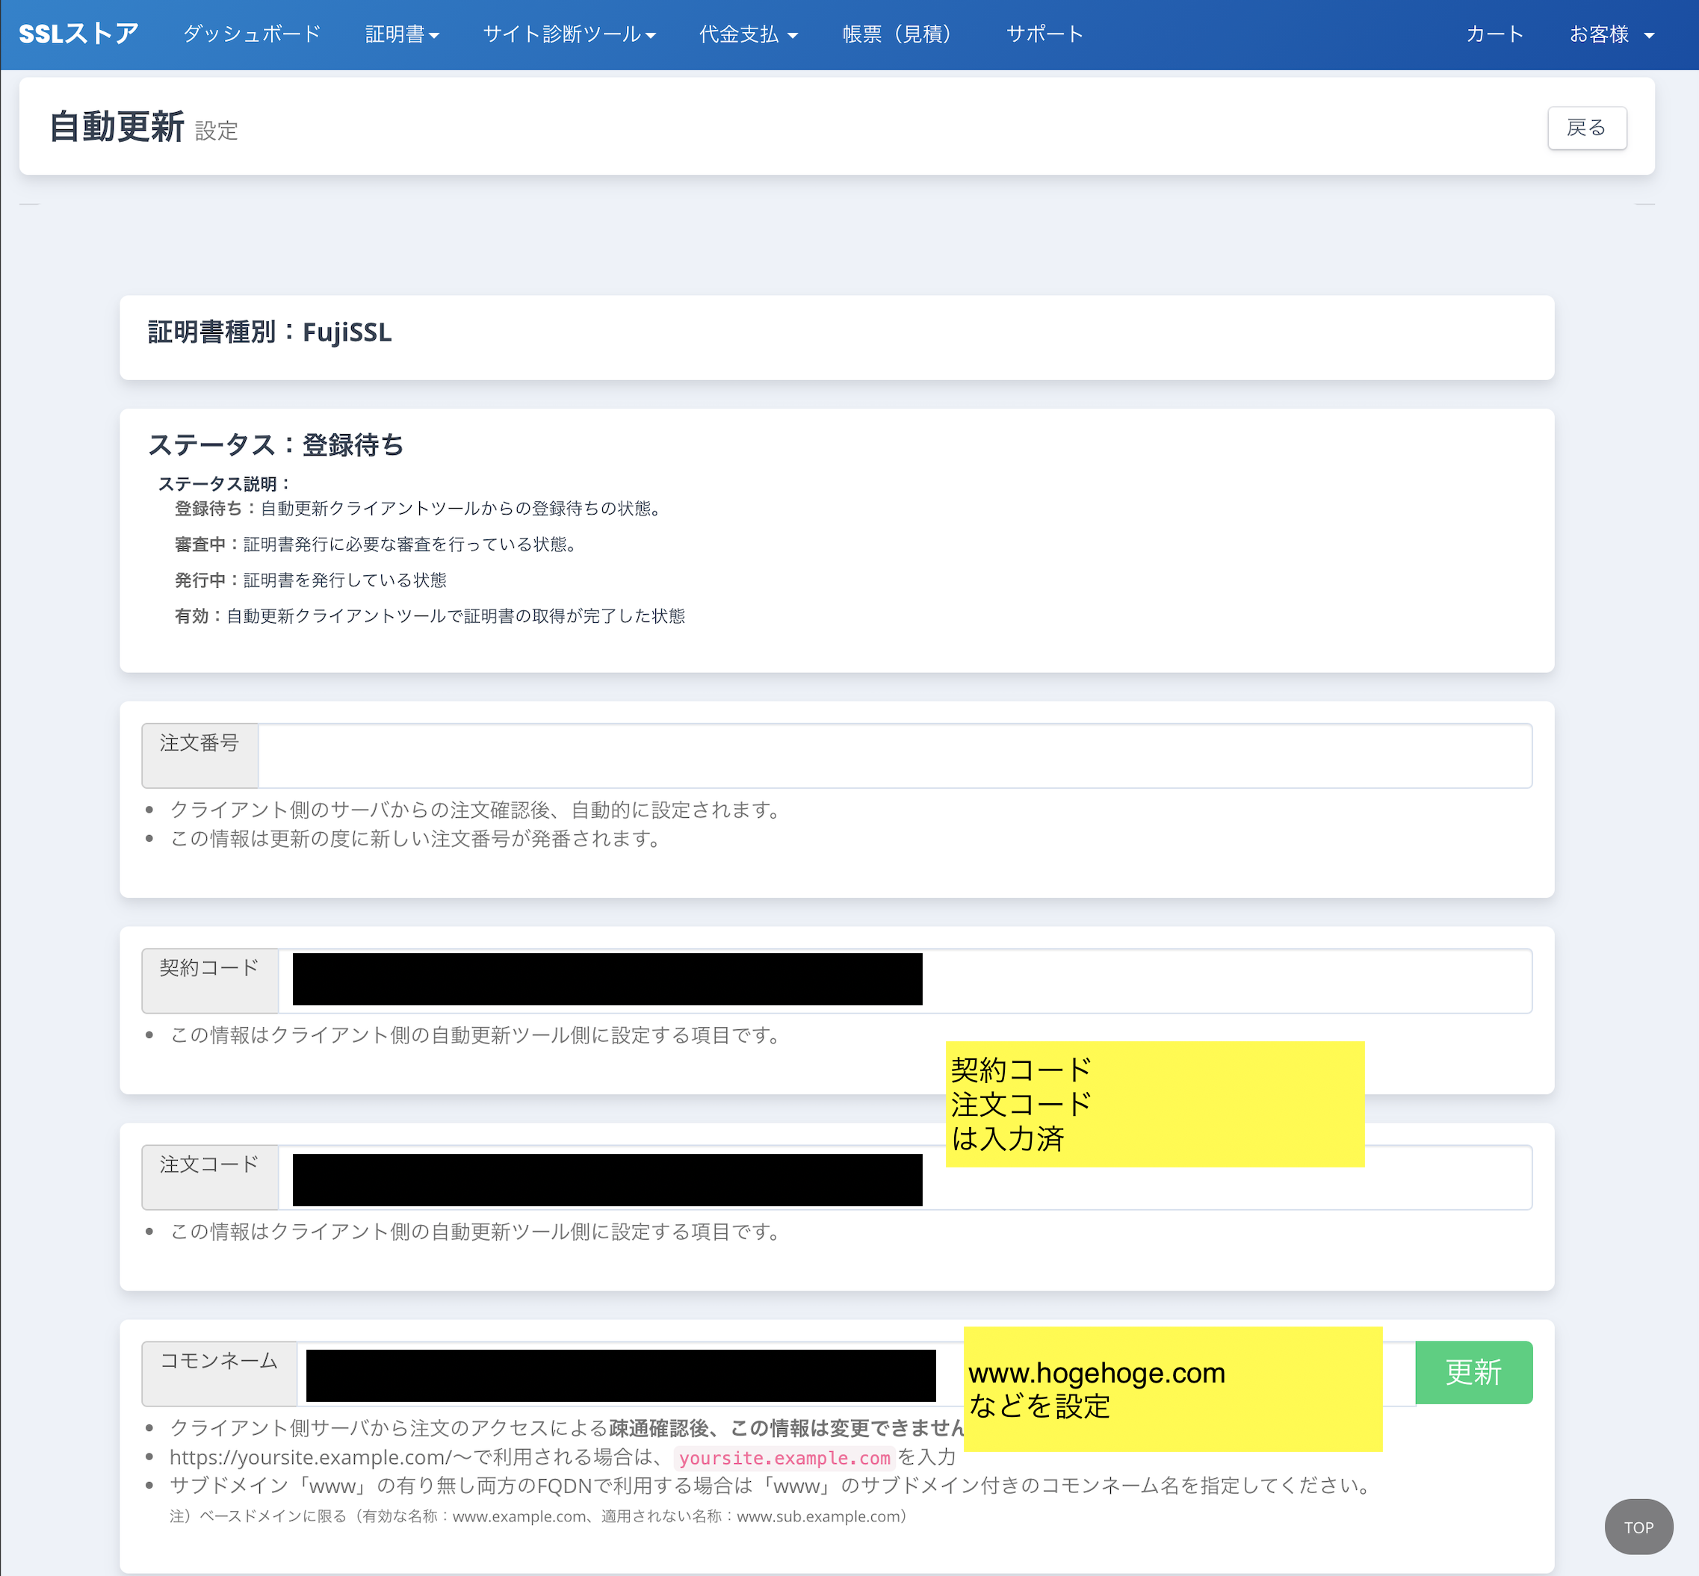Click the ステータス説明： label

[226, 485]
